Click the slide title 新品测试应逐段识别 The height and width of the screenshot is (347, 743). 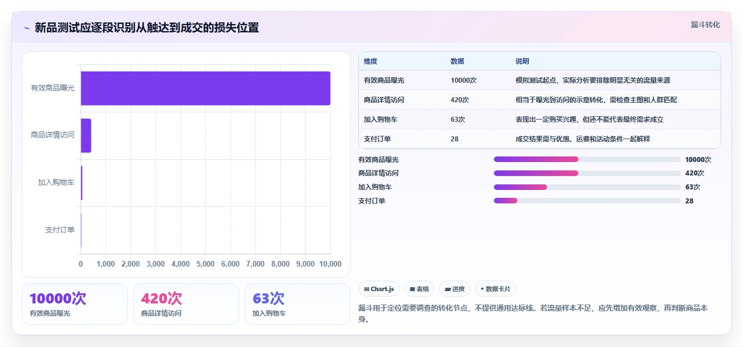coord(147,28)
